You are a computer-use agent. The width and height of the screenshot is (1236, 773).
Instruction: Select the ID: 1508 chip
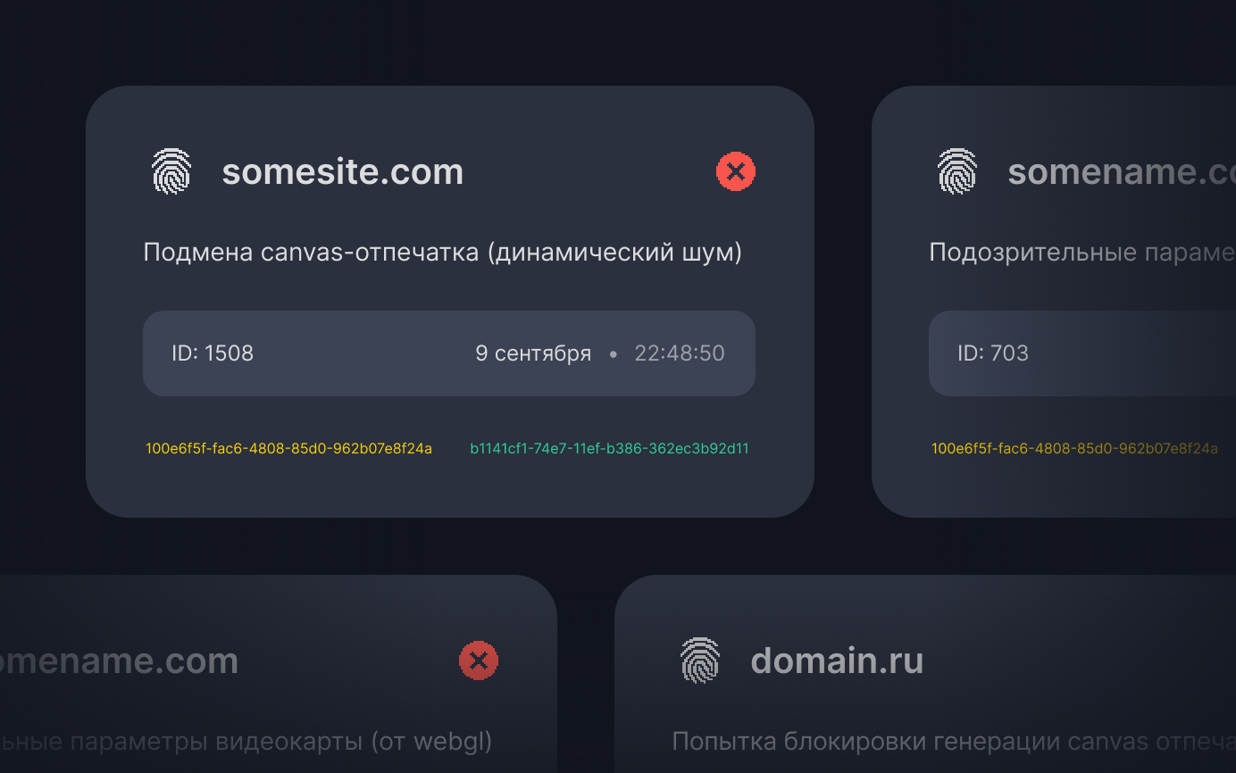point(213,353)
